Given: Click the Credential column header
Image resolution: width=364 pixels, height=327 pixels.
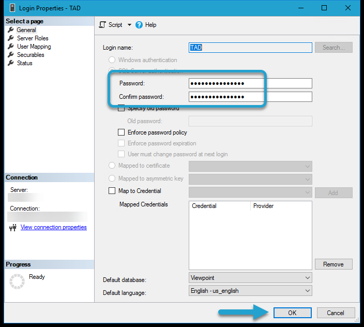Looking at the screenshot, I should [220, 206].
